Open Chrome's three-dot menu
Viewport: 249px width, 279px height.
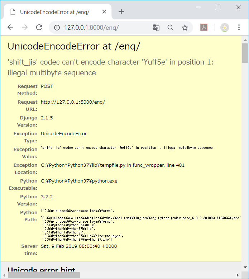pos(239,27)
